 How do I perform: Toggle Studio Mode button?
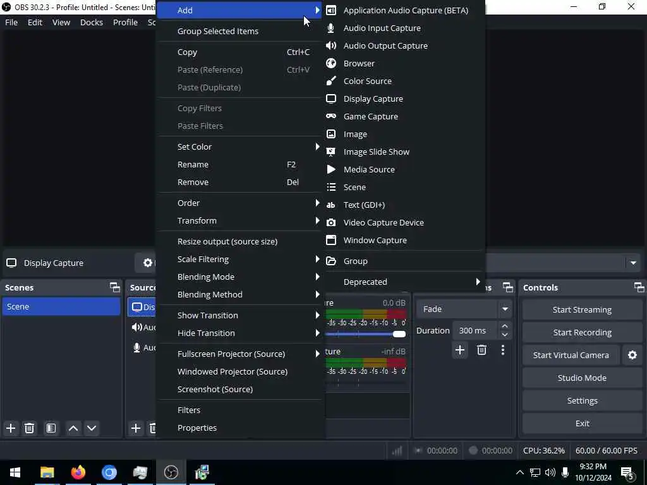pos(582,378)
